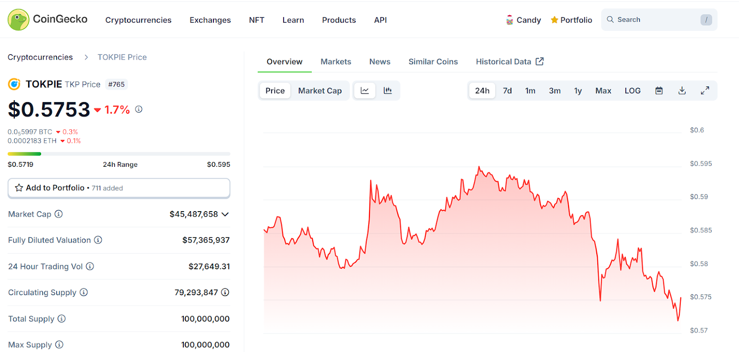Expand chart to fullscreen

pos(705,91)
